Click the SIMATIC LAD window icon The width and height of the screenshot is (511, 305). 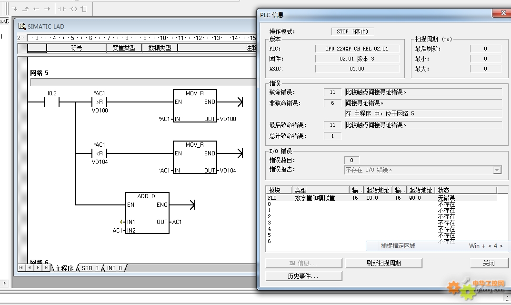point(22,26)
